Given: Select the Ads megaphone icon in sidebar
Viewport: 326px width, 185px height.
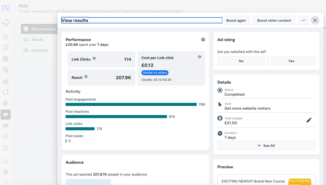Looking at the screenshot, I should [x=5, y=114].
